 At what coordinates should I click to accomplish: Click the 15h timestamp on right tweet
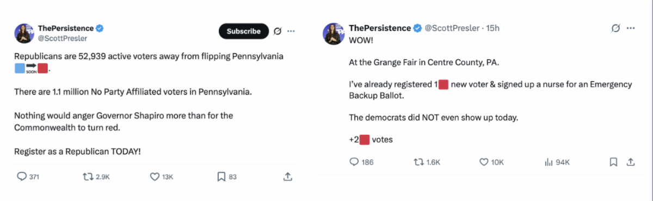(x=492, y=28)
